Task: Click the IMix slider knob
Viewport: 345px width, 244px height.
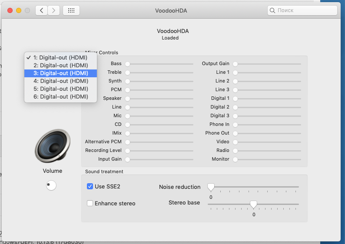Action: click(127, 133)
